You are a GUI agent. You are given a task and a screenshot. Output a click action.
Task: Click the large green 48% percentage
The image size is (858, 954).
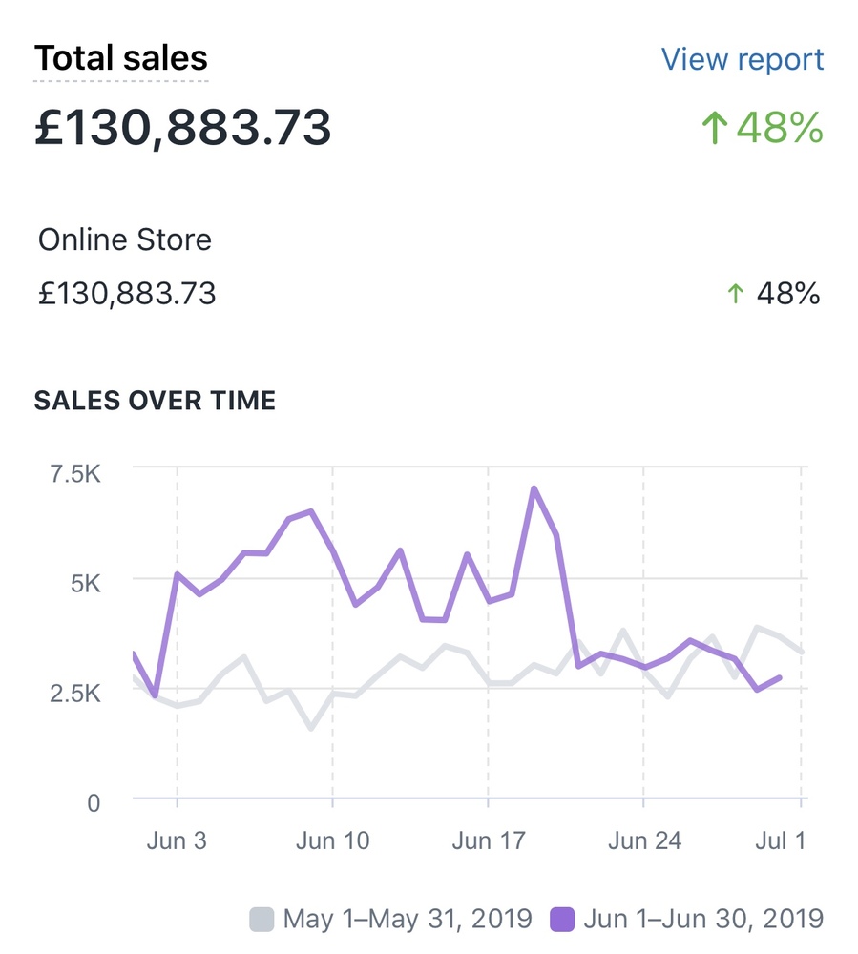[x=780, y=128]
